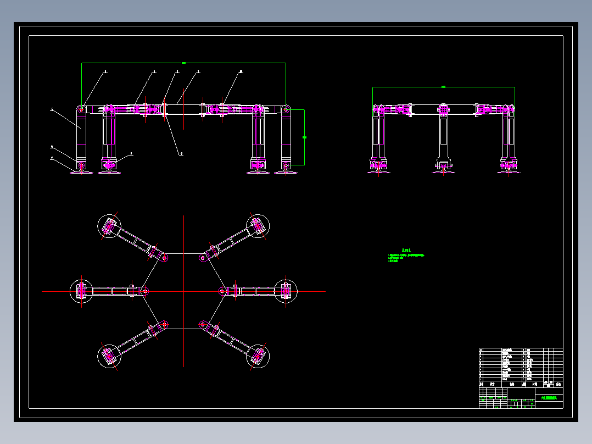Select the green horizontal dimension above front view
The width and height of the screenshot is (592, 444).
click(183, 63)
